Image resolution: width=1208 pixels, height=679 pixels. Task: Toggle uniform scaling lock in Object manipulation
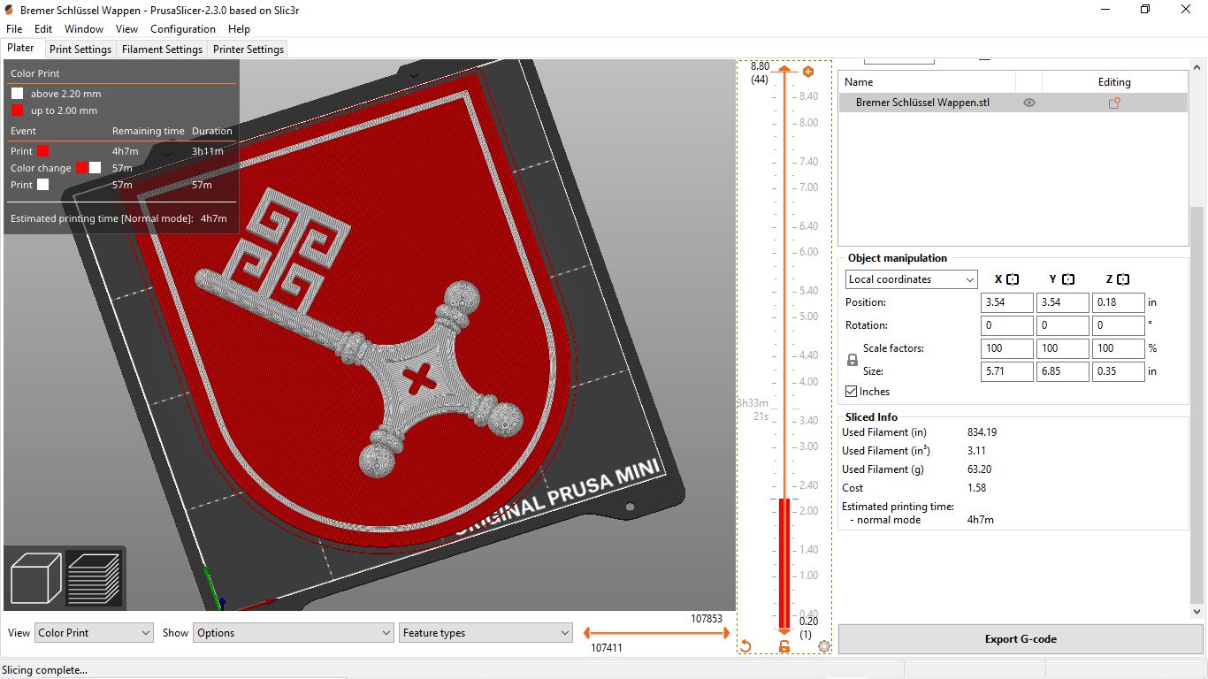[x=852, y=360]
